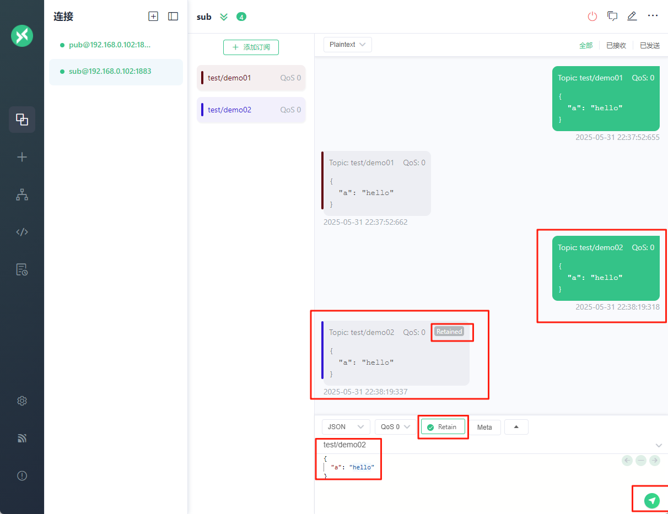Click the add subscription button
This screenshot has height=514, width=668.
pyautogui.click(x=251, y=47)
